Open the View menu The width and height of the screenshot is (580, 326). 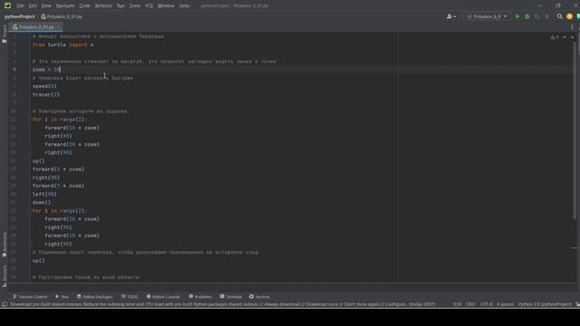pos(46,5)
